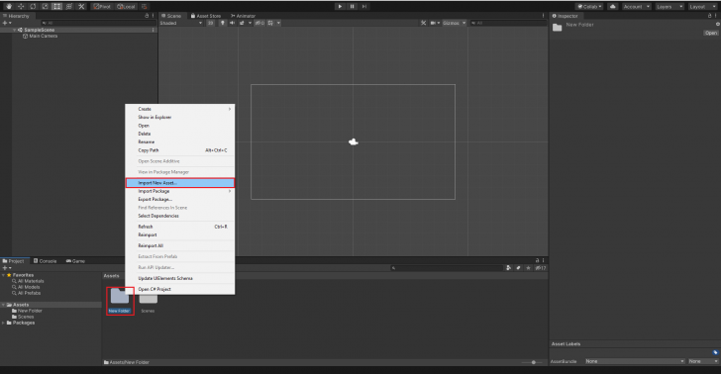Choose Import New Asset...

coord(180,183)
